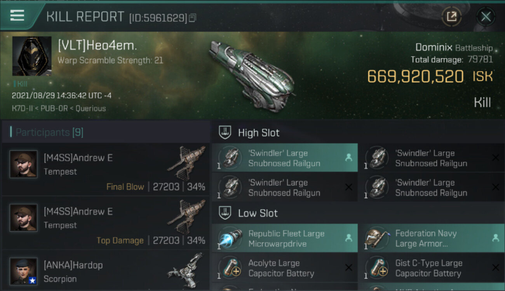Image resolution: width=505 pixels, height=291 pixels.
Task: Click the High Slot shield icon
Action: [x=225, y=133]
